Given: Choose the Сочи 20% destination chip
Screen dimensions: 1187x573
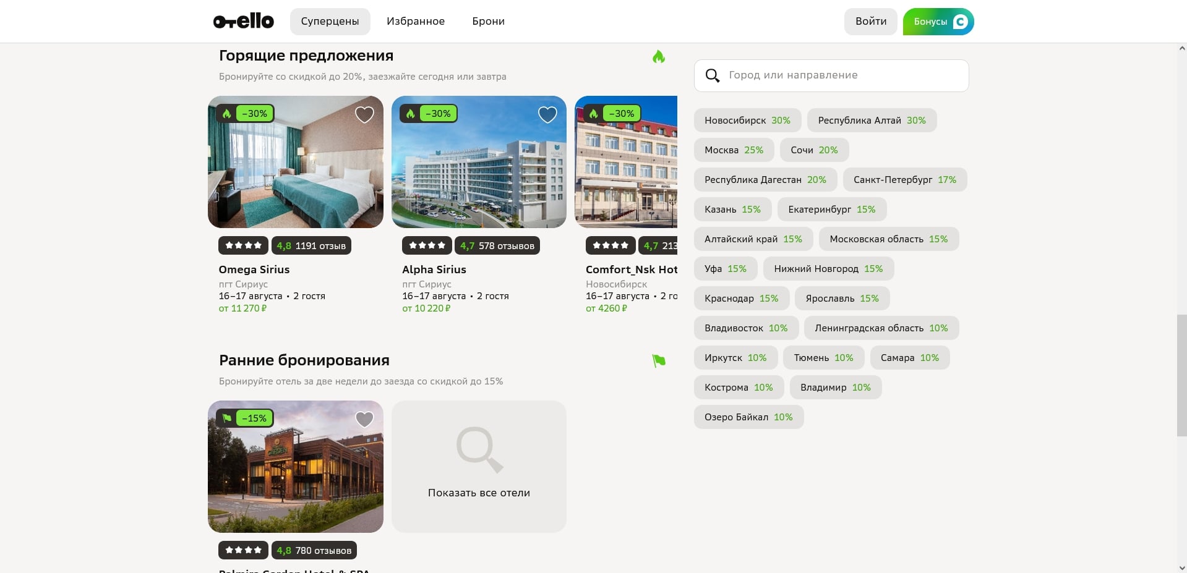Looking at the screenshot, I should point(814,150).
